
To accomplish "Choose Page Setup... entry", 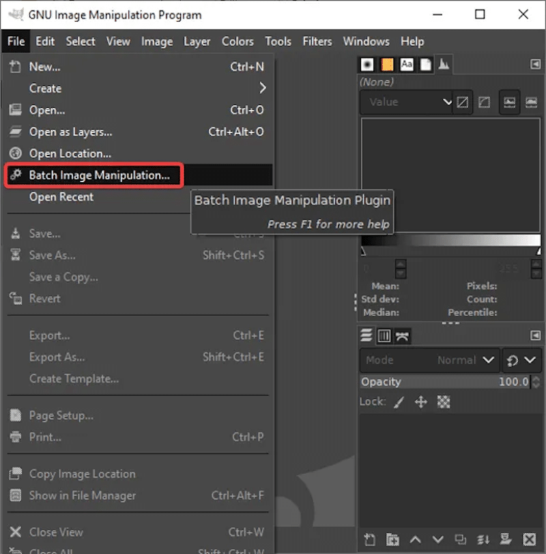I will [x=138, y=415].
